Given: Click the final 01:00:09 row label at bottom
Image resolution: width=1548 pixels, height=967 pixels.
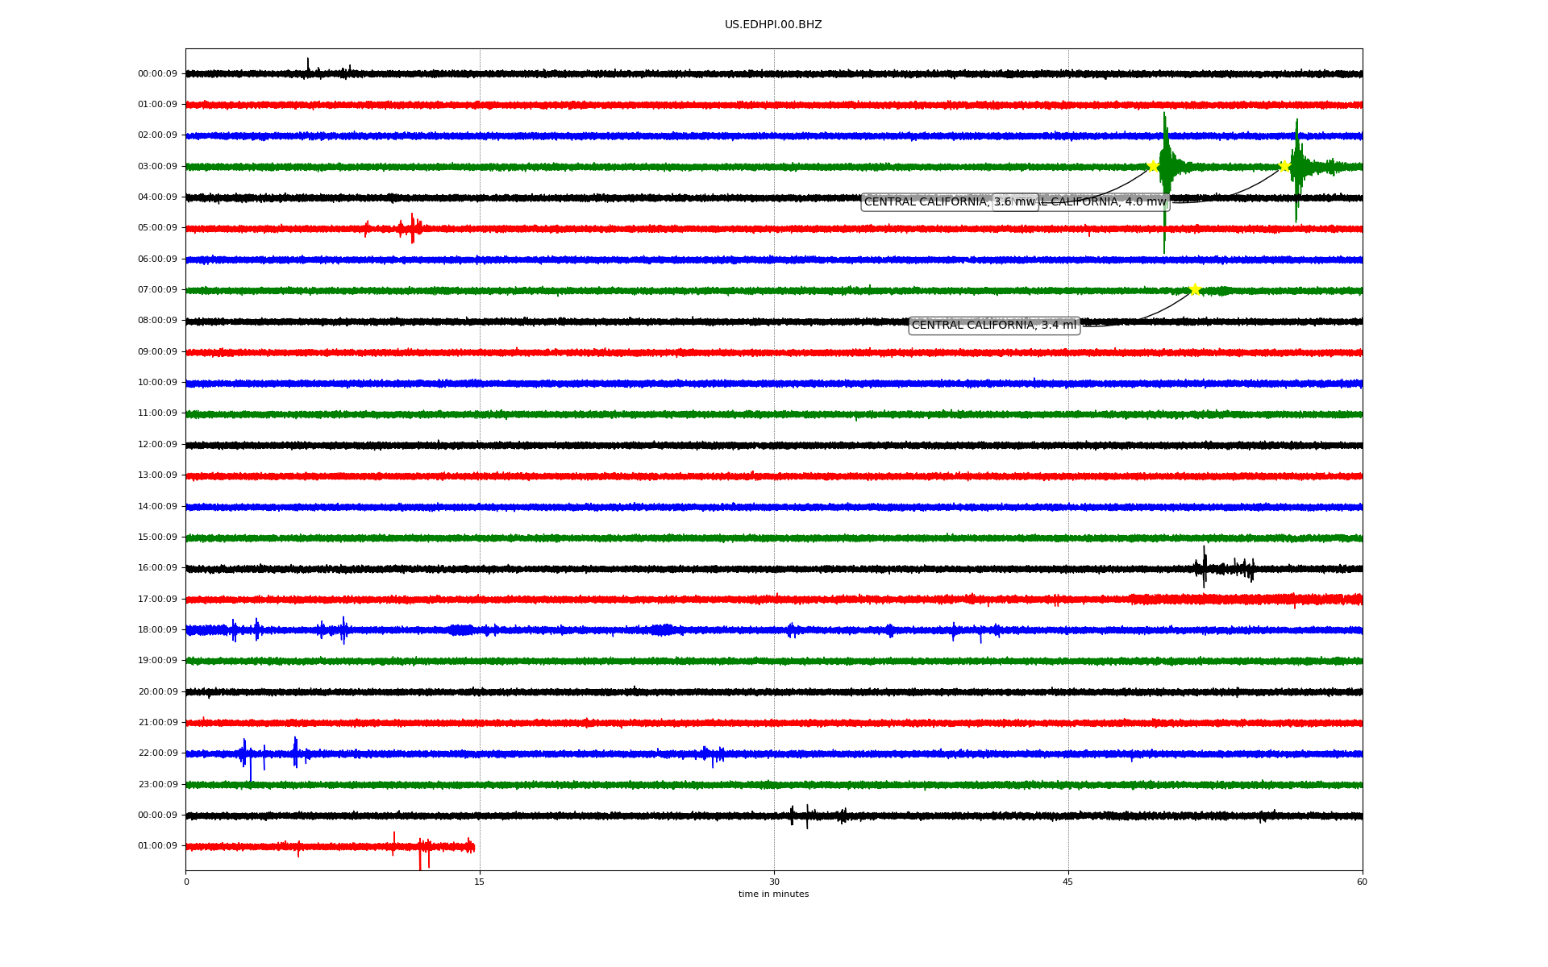Looking at the screenshot, I should (157, 846).
